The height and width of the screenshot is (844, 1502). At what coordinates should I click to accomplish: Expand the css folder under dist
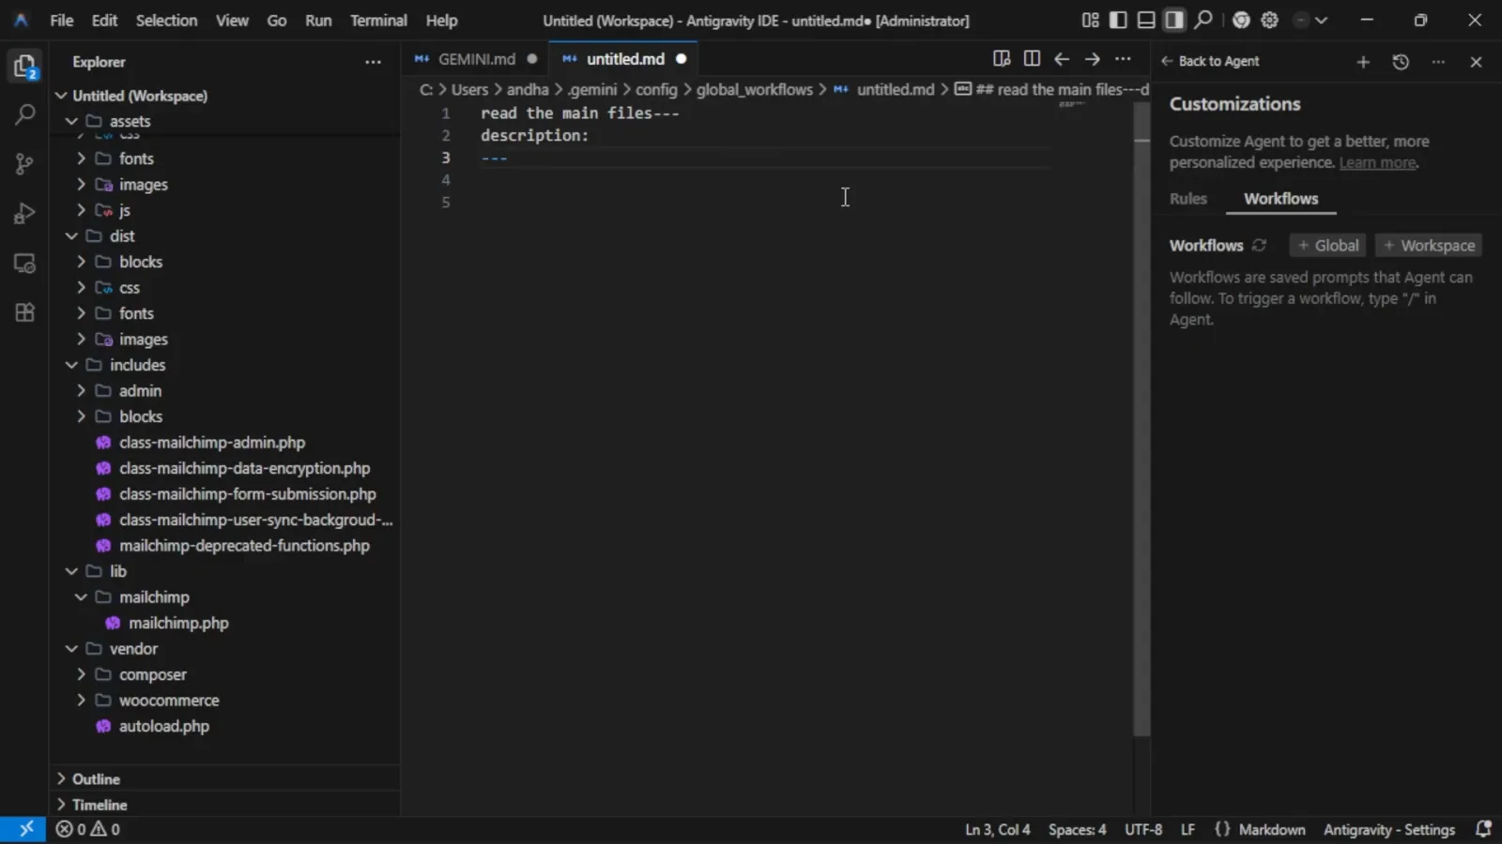point(81,288)
